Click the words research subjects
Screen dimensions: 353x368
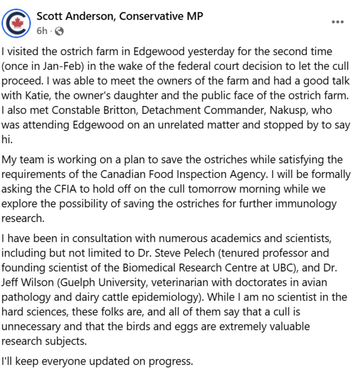point(44,341)
